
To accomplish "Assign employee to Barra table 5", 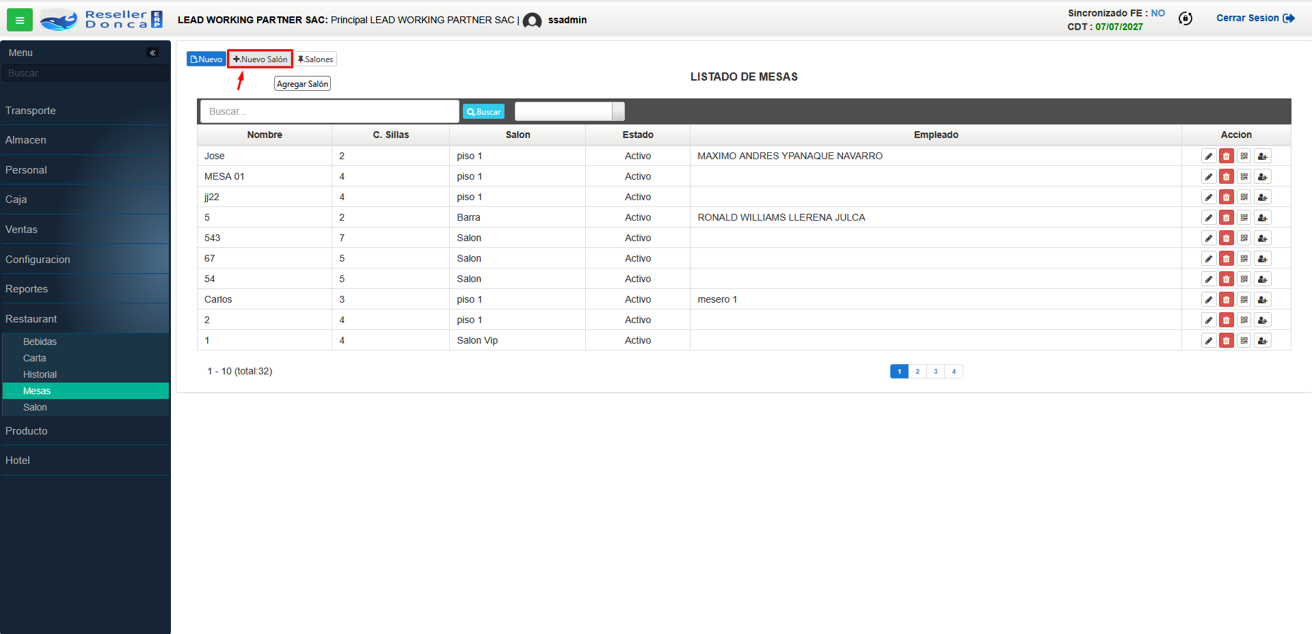I will [1263, 218].
